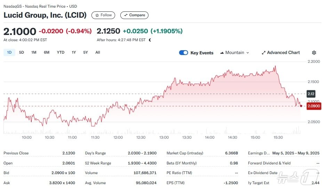The height and width of the screenshot is (189, 322).
Task: Toggle the Key Events switch
Action: click(184, 53)
